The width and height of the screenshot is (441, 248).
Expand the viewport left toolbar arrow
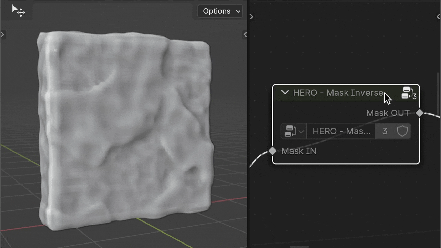point(2,34)
